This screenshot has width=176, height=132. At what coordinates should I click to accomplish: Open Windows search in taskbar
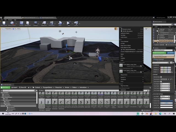169,114
